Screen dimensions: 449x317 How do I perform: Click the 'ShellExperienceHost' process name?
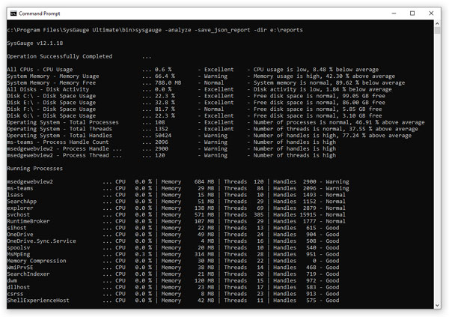click(38, 301)
